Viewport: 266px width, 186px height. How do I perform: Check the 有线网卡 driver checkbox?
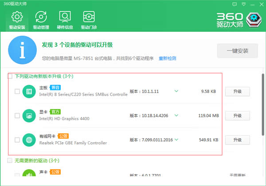point(17,140)
